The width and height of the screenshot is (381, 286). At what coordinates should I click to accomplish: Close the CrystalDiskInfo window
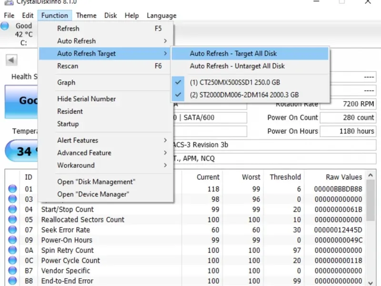[x=368, y=2]
